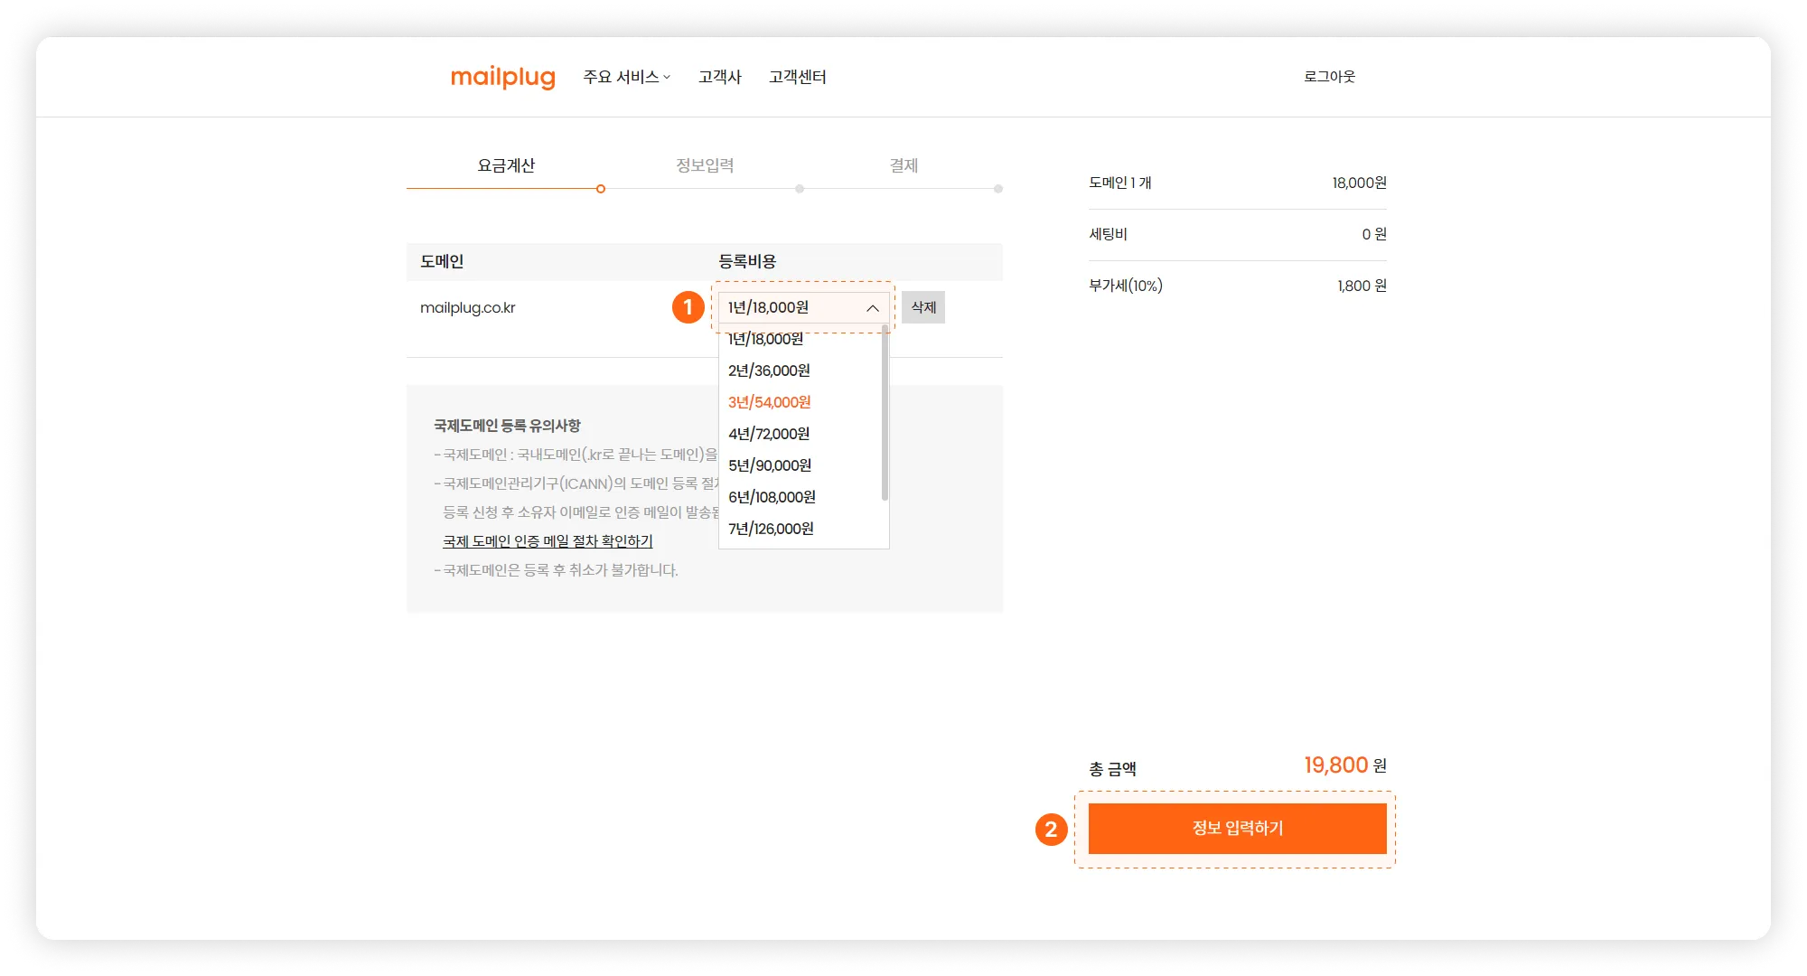Click the 로그아웃 link
The width and height of the screenshot is (1807, 976).
click(1329, 77)
